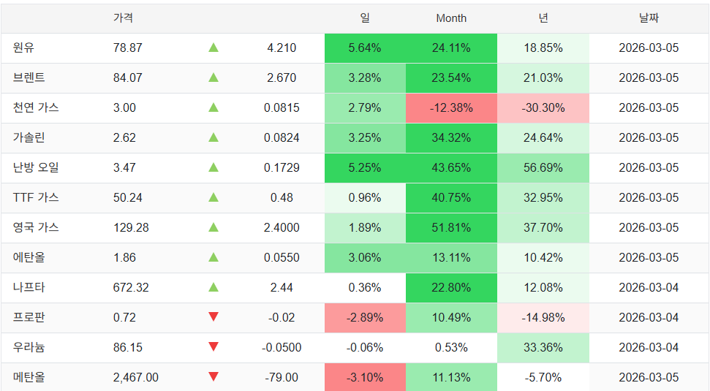The image size is (710, 391).
Task: Click the 에탄올 row name
Action: pos(29,258)
